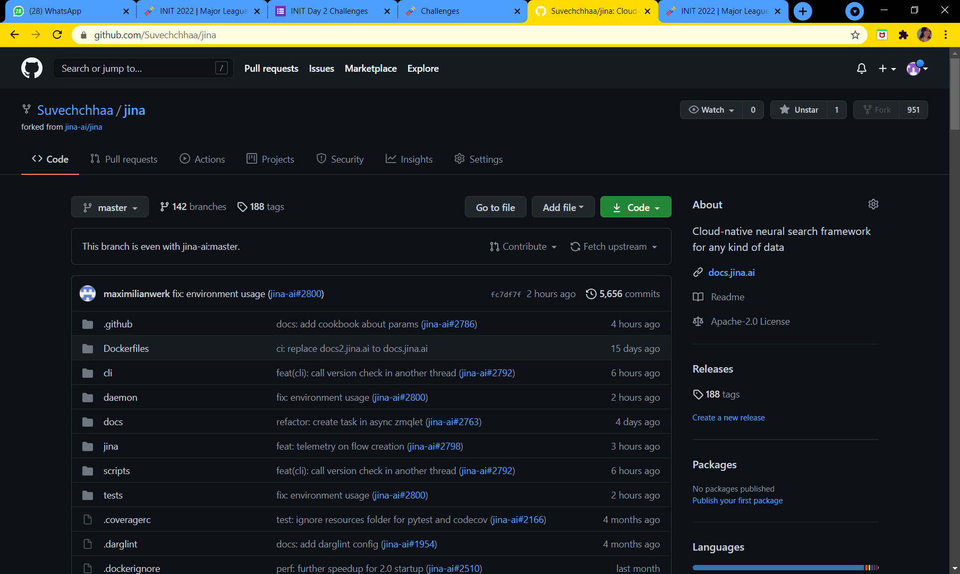Open the 188 tags link near branches
960x574 pixels.
261,207
